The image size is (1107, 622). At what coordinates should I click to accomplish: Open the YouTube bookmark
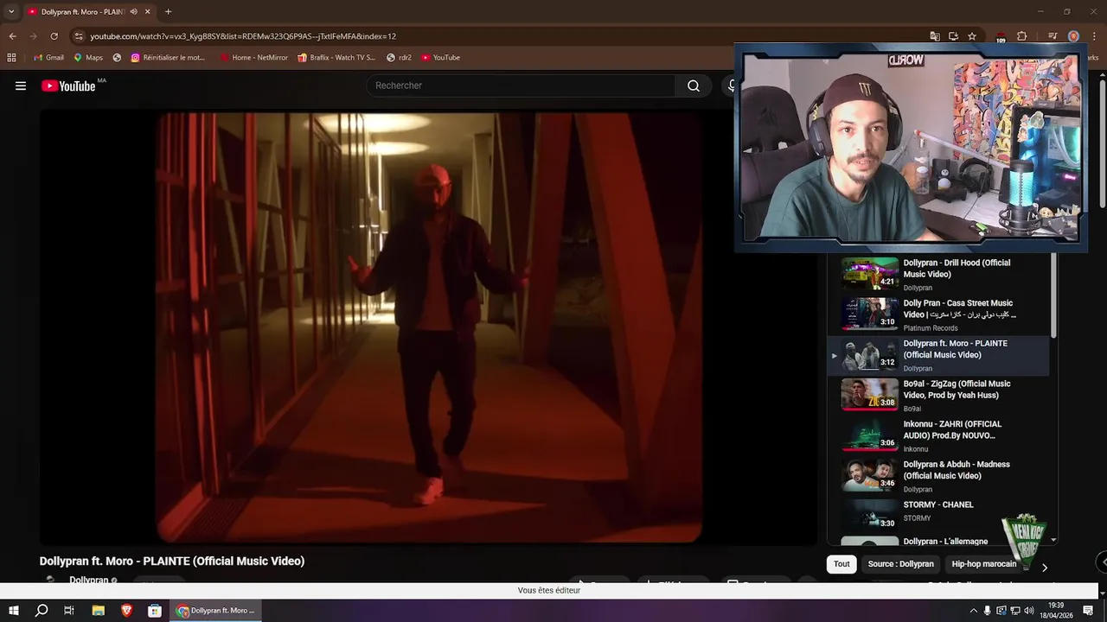pyautogui.click(x=440, y=57)
